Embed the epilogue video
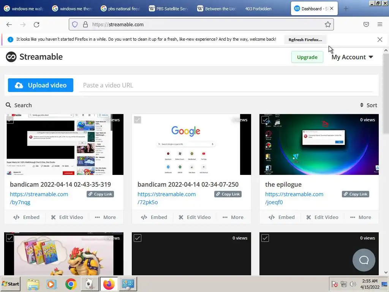The image size is (389, 292). click(x=281, y=217)
